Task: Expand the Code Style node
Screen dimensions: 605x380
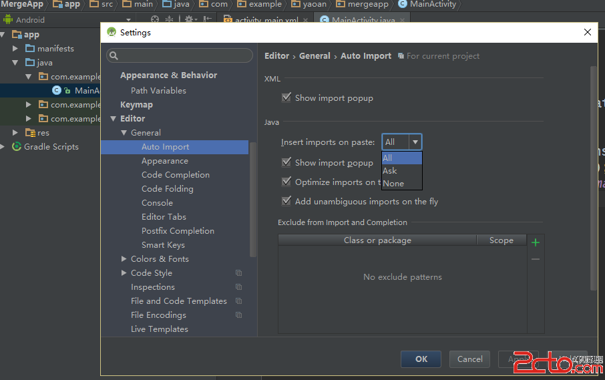Action: tap(124, 272)
